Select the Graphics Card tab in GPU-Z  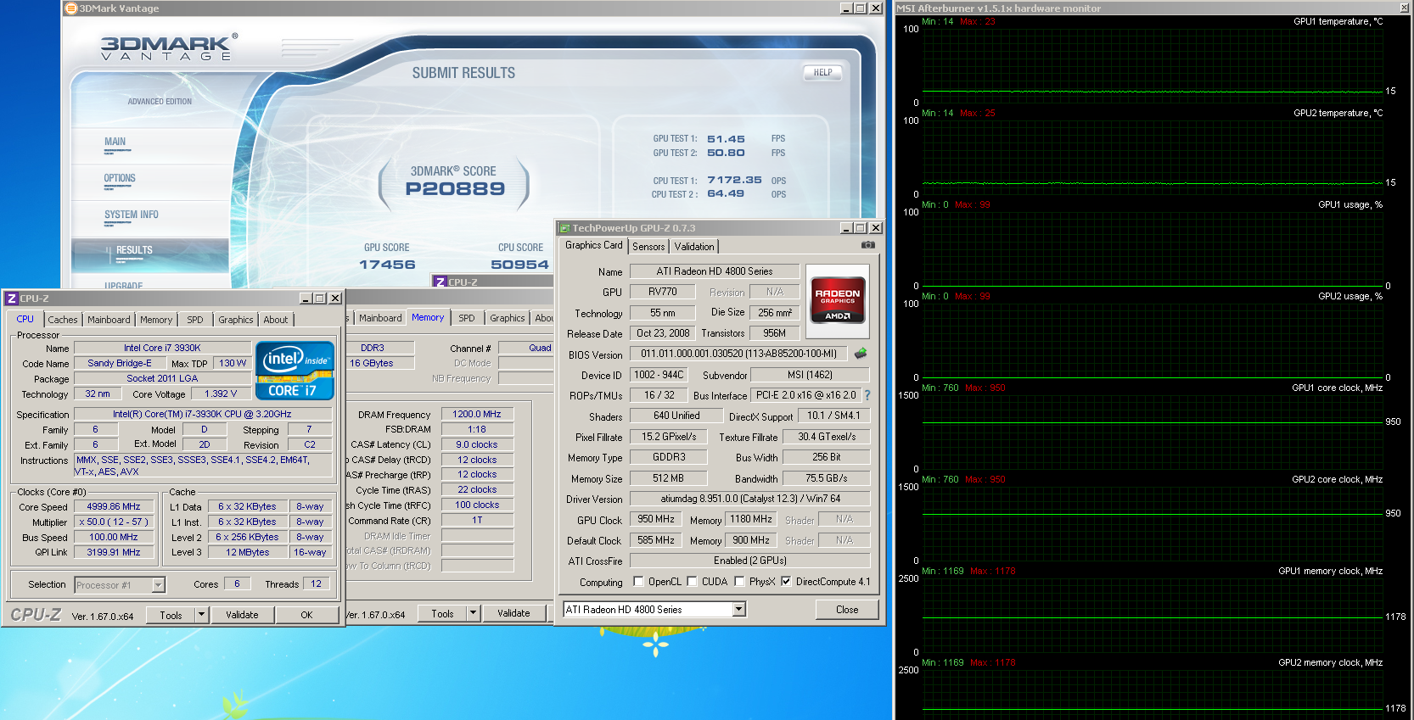click(594, 245)
